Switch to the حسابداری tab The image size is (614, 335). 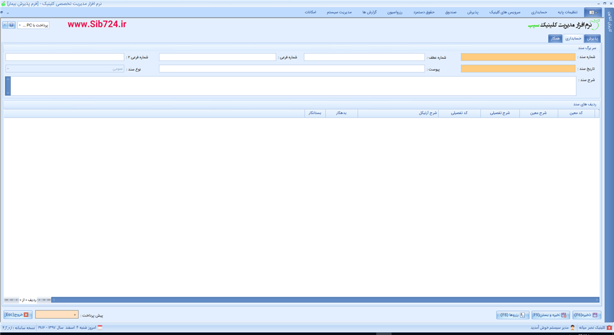573,38
